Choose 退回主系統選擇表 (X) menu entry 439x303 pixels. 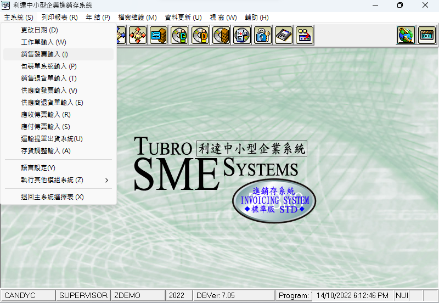point(58,197)
